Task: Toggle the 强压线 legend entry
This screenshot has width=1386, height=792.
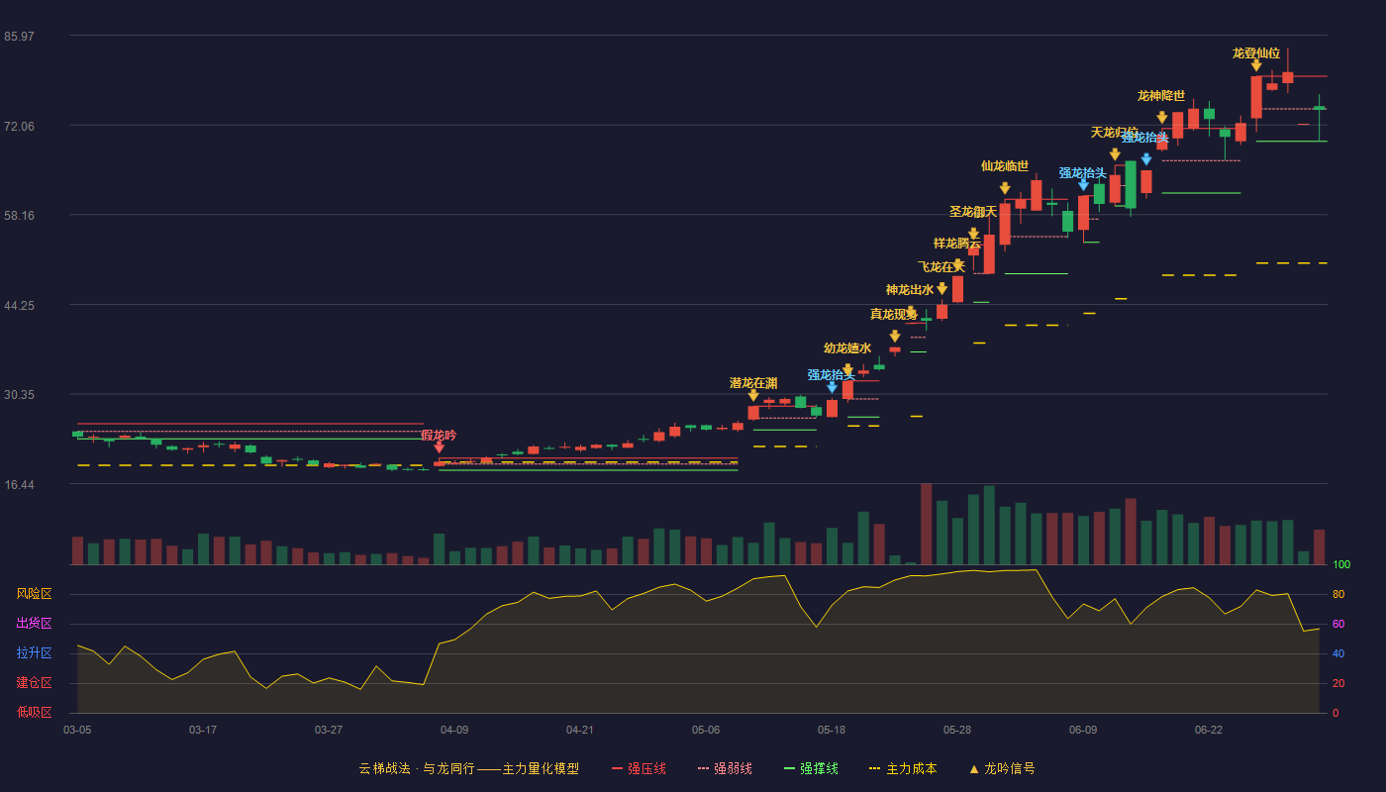Action: point(639,768)
